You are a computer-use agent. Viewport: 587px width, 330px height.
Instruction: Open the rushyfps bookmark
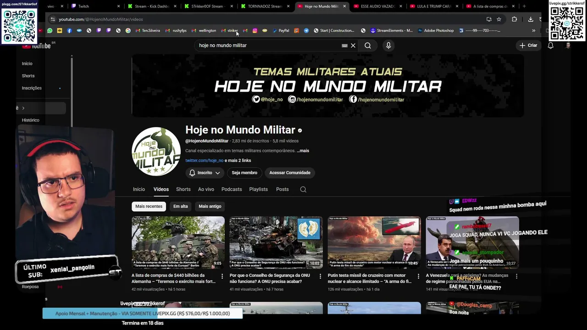pos(176,31)
